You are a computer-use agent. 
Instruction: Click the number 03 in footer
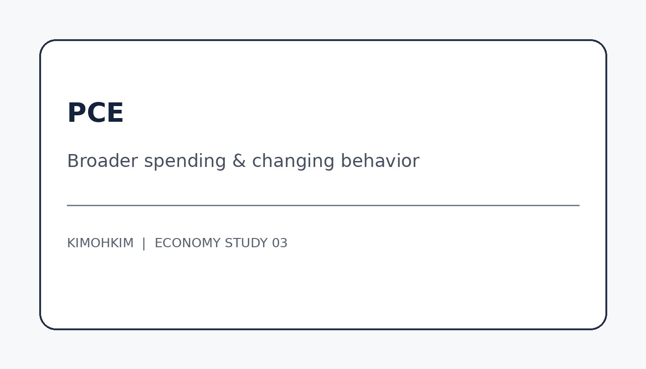coord(280,243)
